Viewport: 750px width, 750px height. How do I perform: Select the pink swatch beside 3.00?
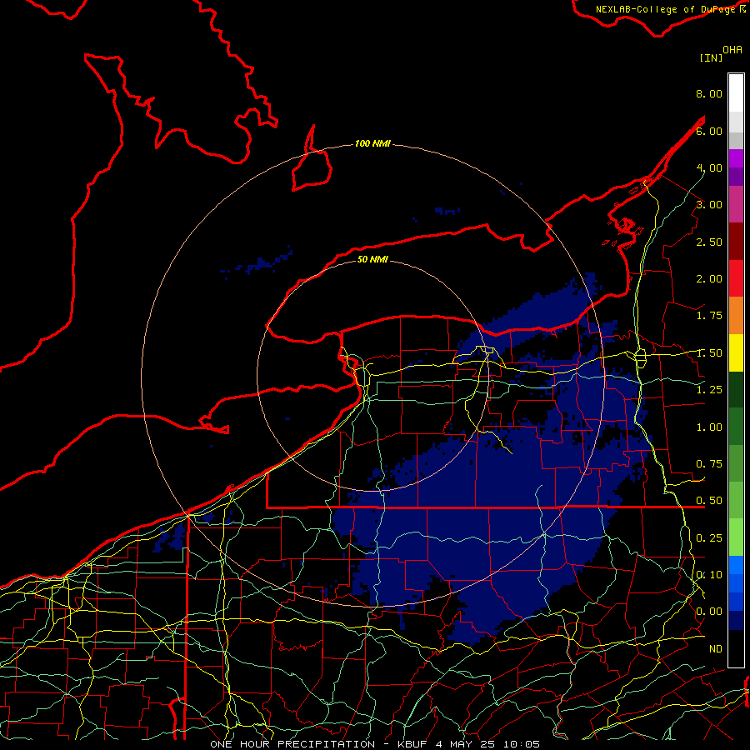pos(736,204)
